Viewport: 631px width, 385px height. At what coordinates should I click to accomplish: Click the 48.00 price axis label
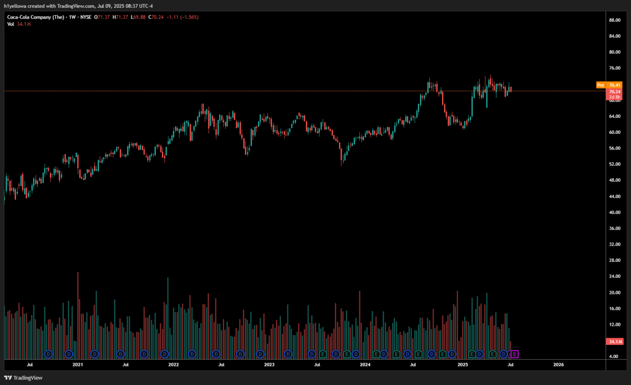click(x=614, y=180)
